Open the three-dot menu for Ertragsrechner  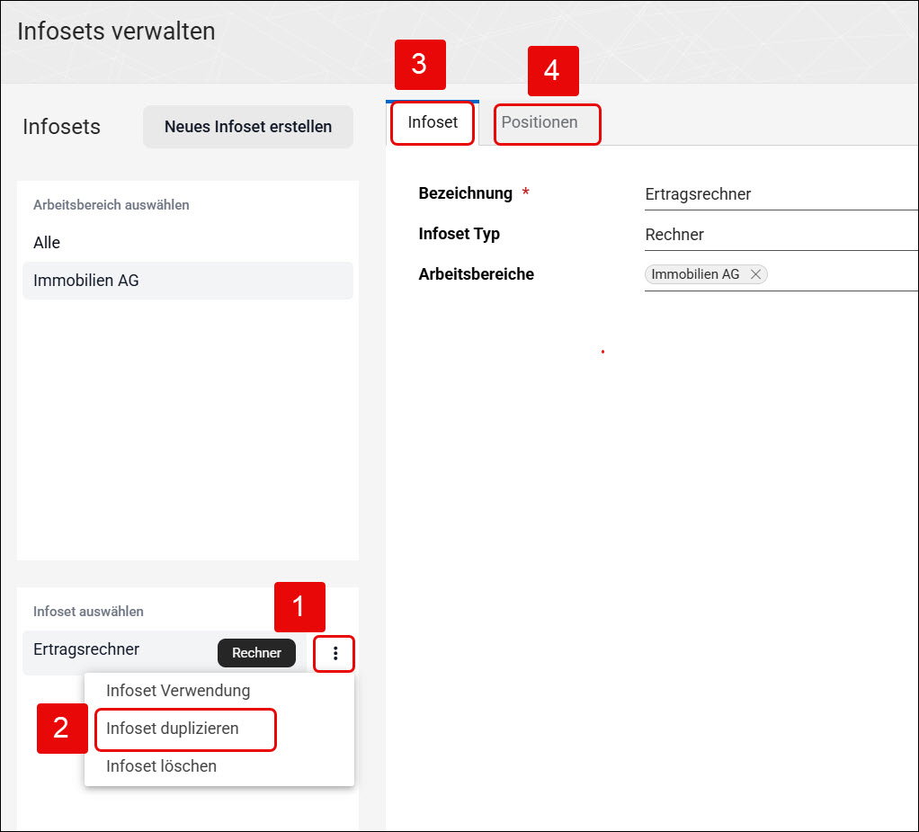tap(335, 653)
